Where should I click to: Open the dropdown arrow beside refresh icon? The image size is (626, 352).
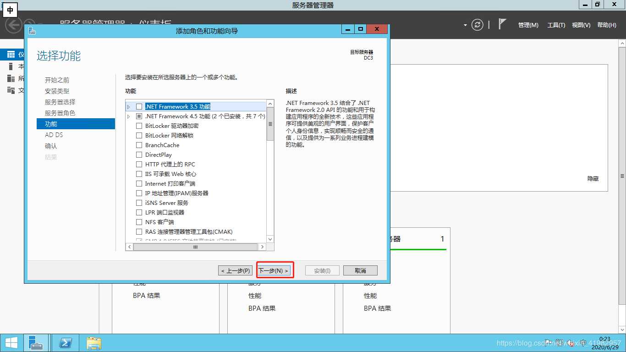[x=465, y=25]
